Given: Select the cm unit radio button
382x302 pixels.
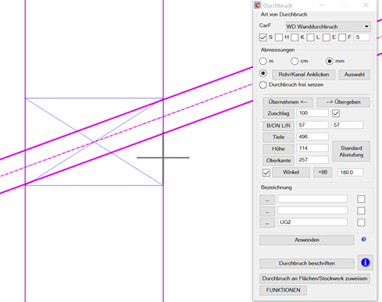Looking at the screenshot, I should (295, 61).
